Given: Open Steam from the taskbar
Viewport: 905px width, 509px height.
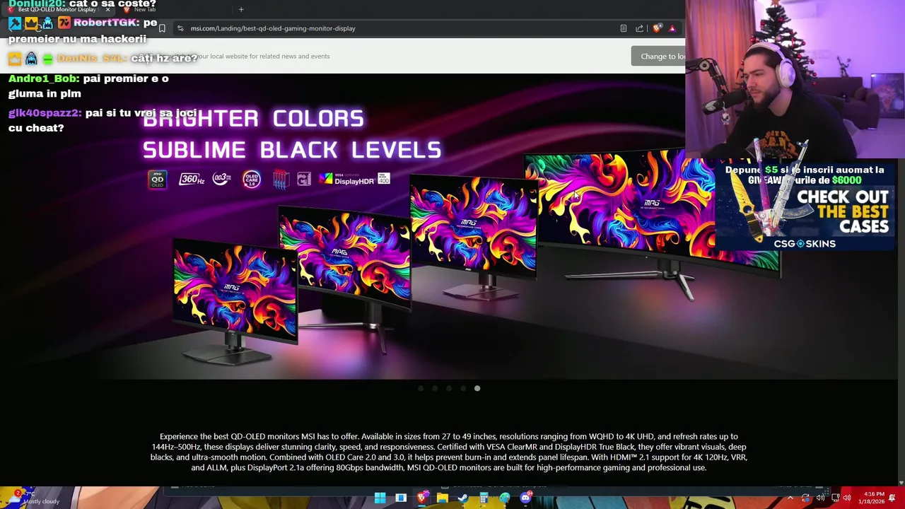Looking at the screenshot, I should tap(463, 498).
